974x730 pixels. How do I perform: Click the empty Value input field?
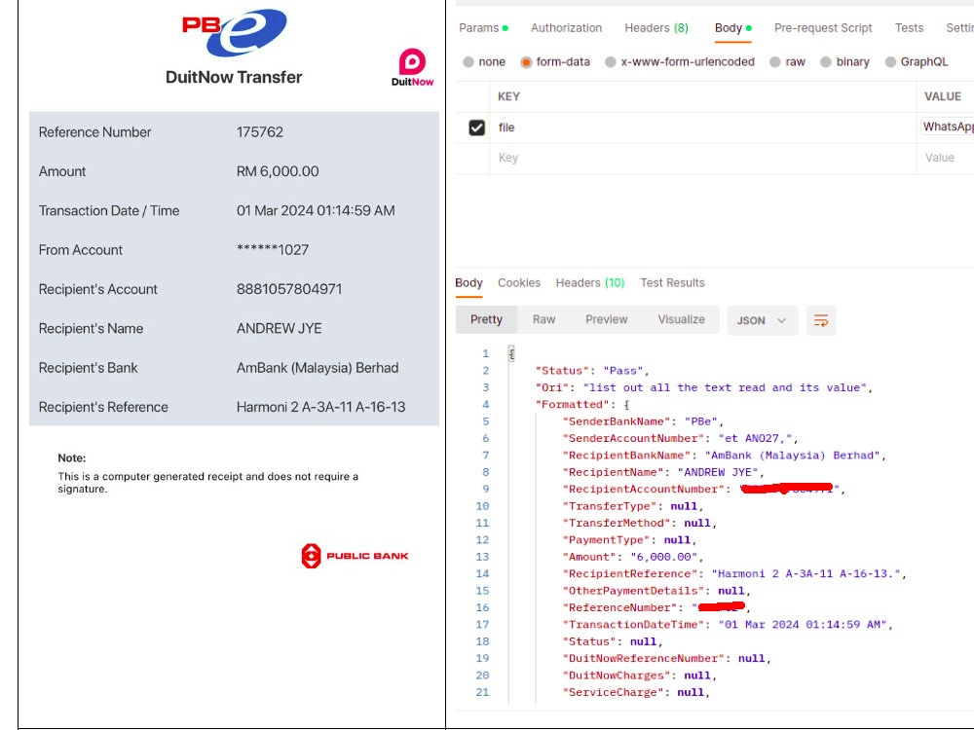[946, 159]
